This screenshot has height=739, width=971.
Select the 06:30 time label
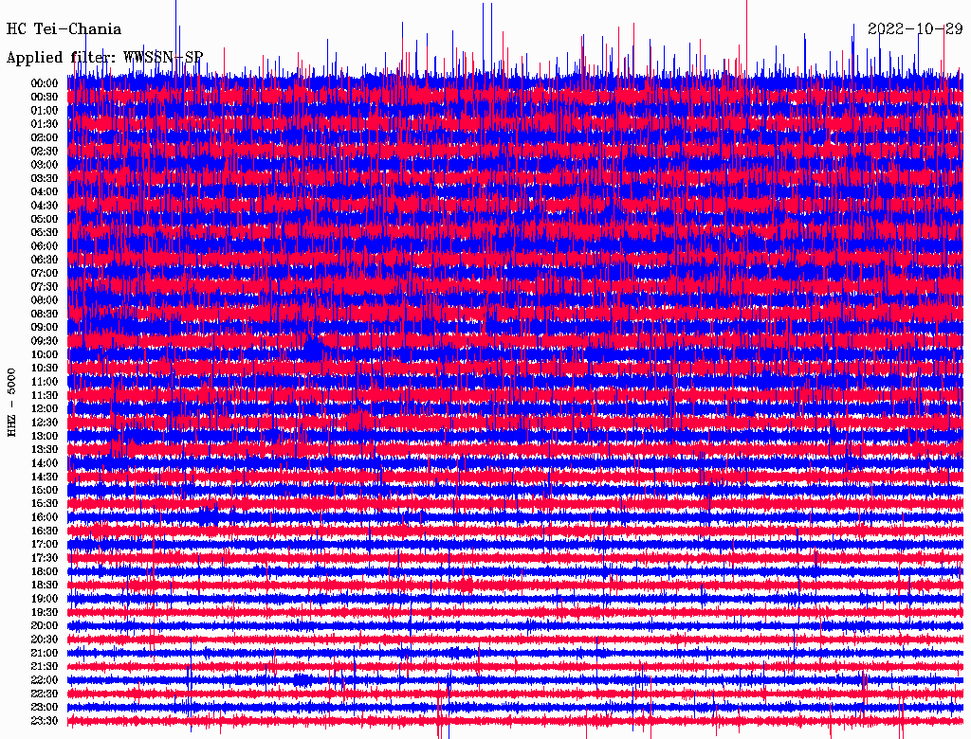45,260
